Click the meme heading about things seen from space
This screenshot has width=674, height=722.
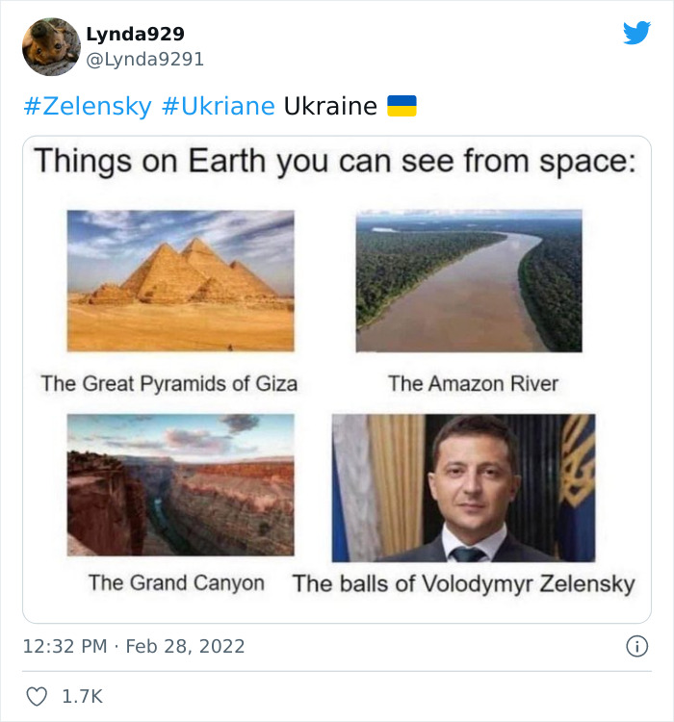tap(335, 161)
